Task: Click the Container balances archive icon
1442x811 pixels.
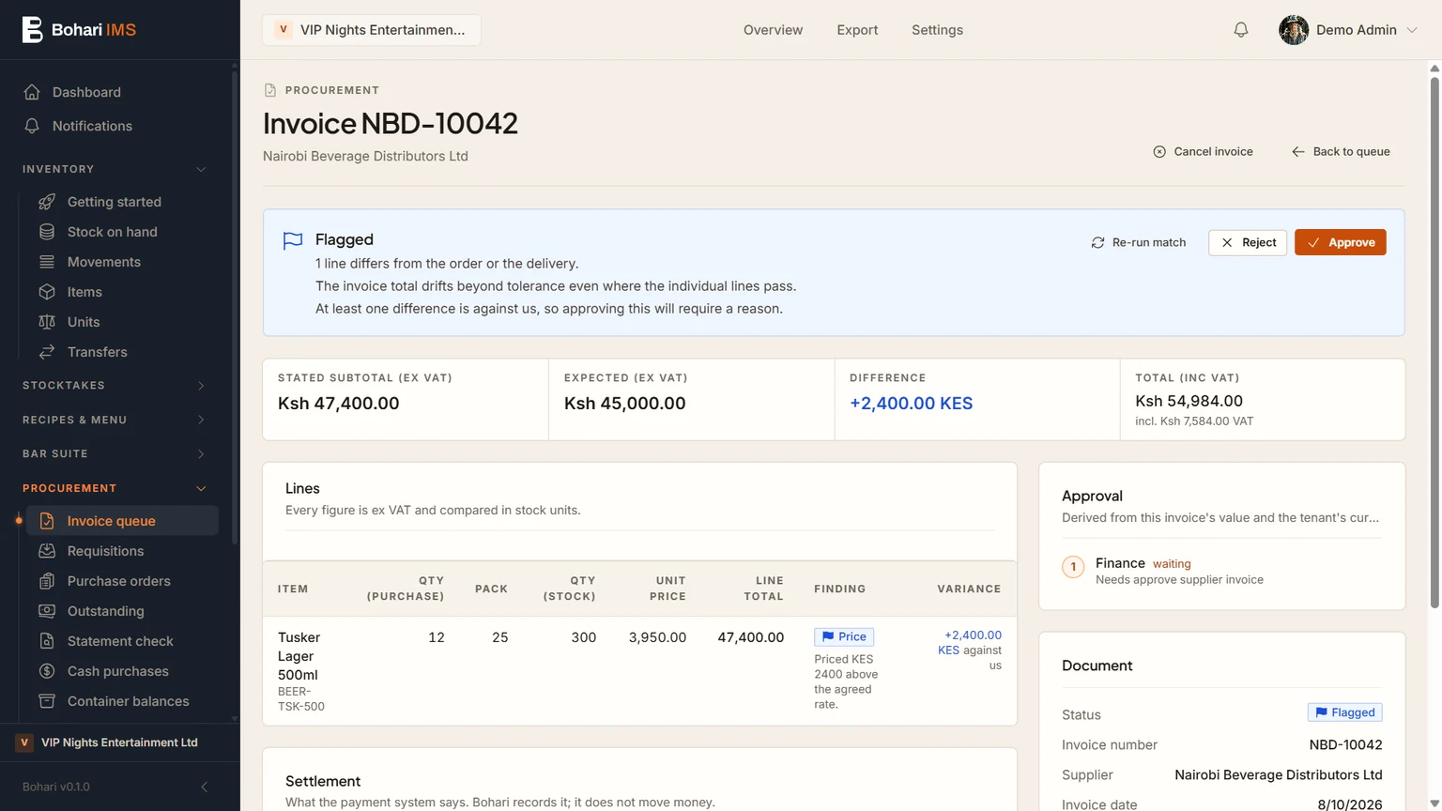Action: tap(47, 701)
